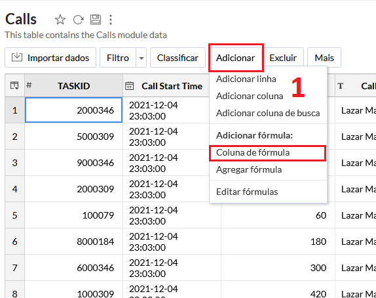Select cell with TASKID 8000184
This screenshot has width=376, height=298.
point(73,242)
